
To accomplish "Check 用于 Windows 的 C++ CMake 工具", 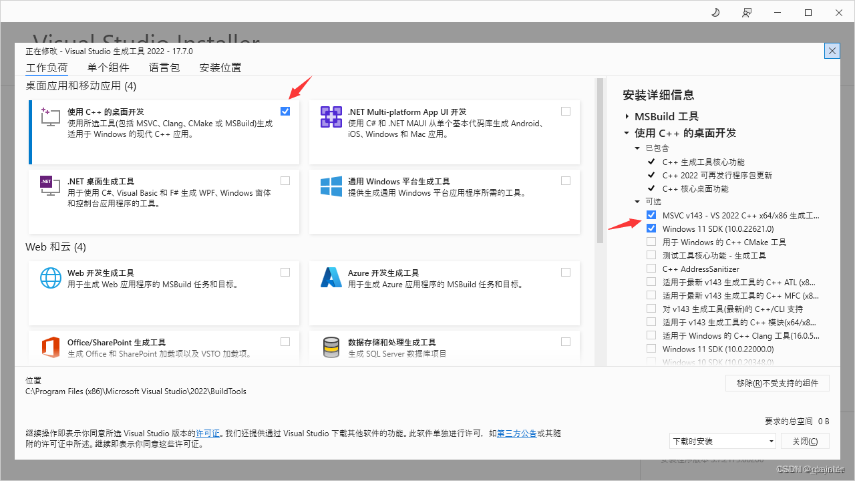I will point(651,242).
